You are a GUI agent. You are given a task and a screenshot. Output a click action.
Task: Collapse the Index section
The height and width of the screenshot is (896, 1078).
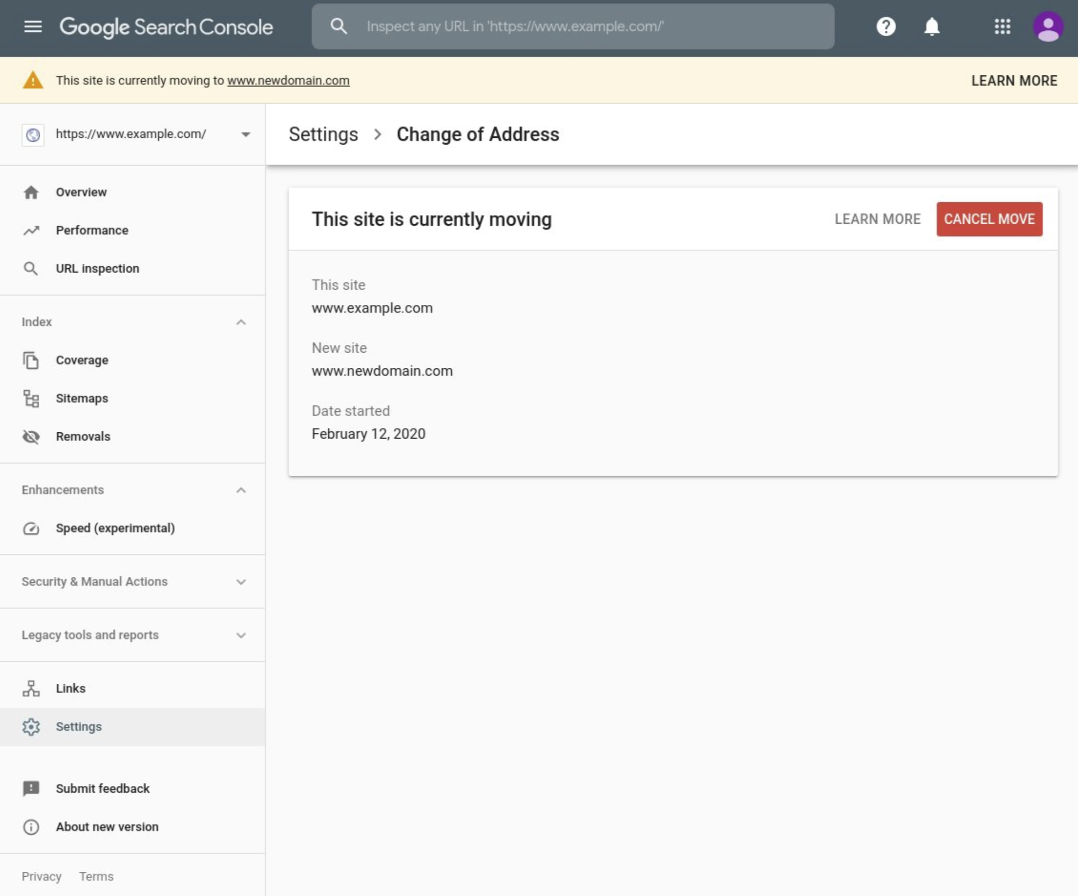pos(241,322)
